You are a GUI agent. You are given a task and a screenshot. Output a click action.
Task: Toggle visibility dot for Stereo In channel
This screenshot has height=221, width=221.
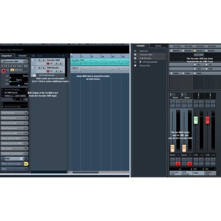pos(136,51)
